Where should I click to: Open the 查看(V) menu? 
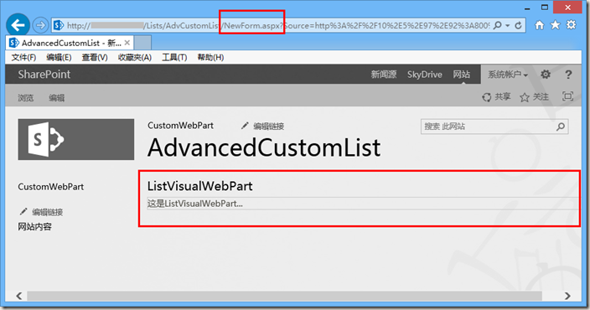(95, 58)
